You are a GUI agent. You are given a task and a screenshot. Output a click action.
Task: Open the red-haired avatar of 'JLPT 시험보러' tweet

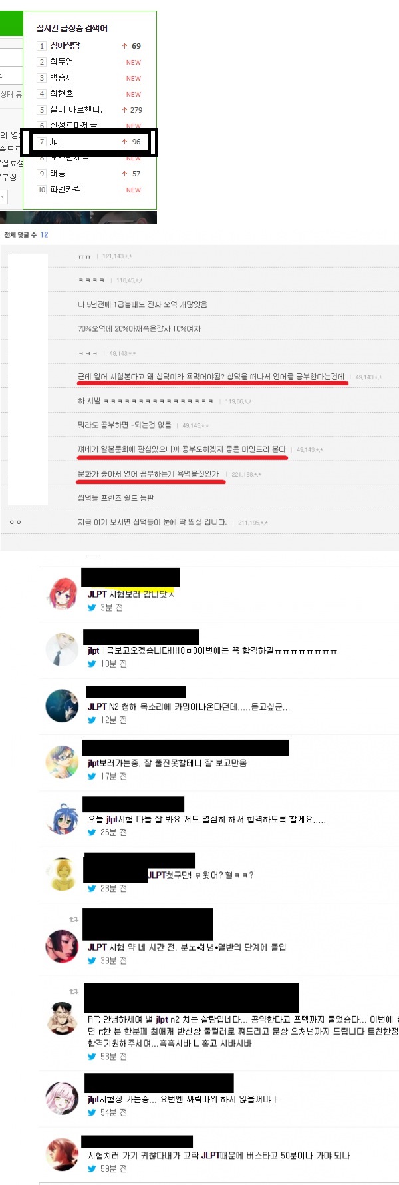pyautogui.click(x=63, y=594)
